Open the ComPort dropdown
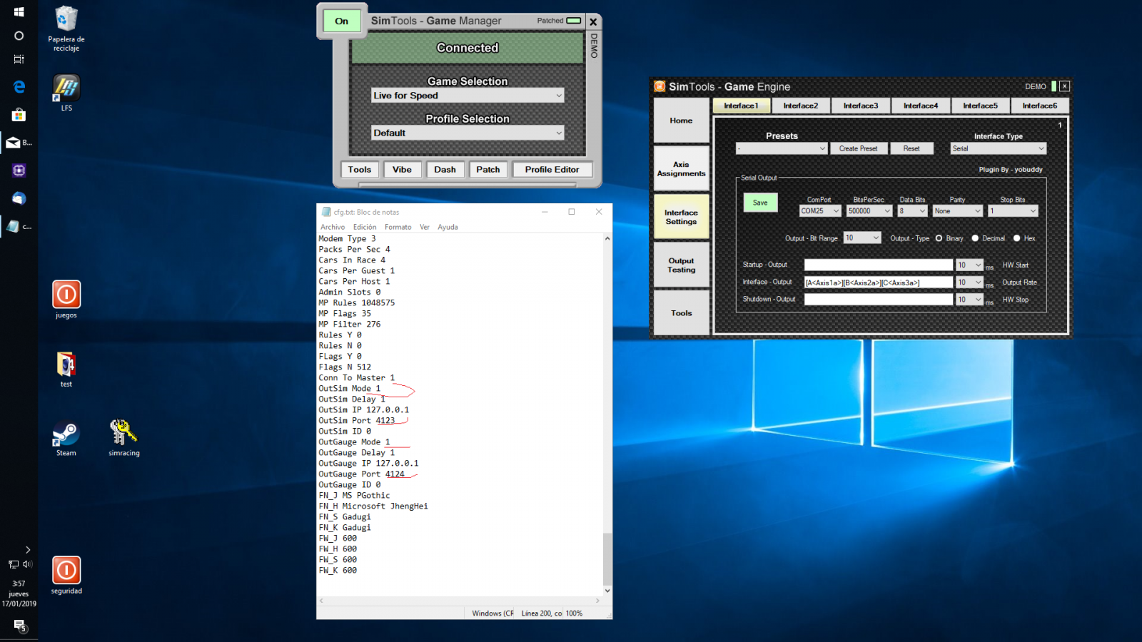 click(820, 211)
